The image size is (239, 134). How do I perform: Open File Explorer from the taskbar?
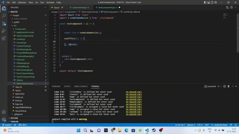(x=119, y=130)
